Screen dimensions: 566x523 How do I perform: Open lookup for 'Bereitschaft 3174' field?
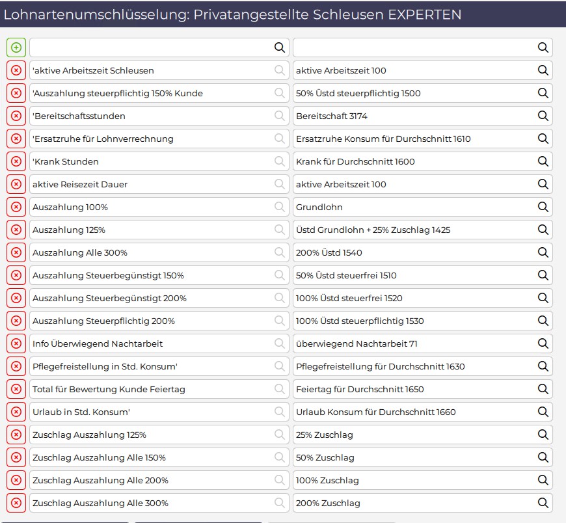click(543, 116)
